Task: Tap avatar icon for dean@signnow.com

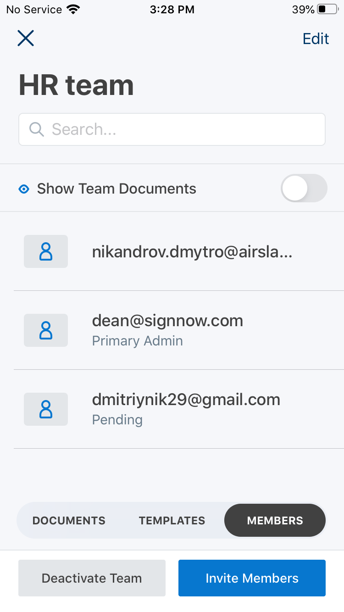Action: point(46,330)
